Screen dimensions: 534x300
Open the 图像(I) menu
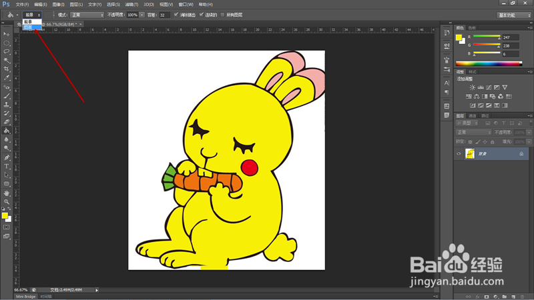pos(58,5)
